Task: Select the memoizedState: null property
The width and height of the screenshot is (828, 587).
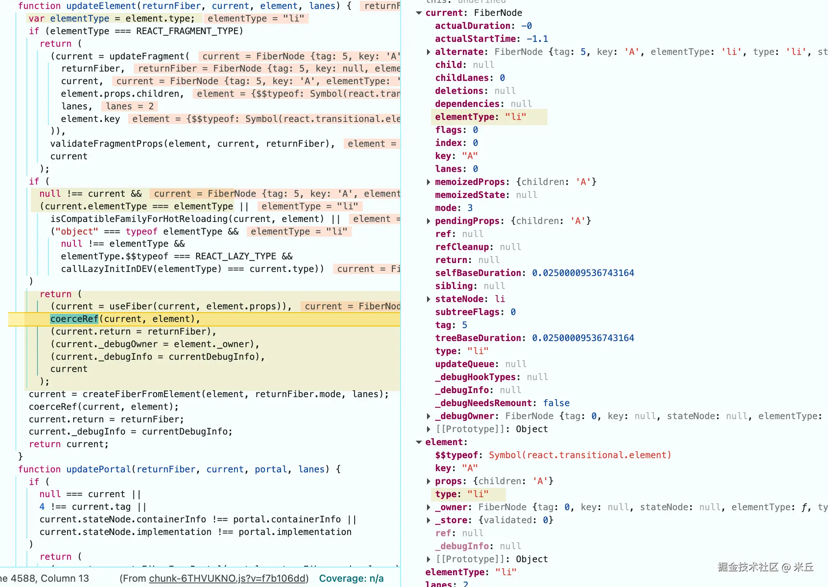Action: pyautogui.click(x=486, y=195)
